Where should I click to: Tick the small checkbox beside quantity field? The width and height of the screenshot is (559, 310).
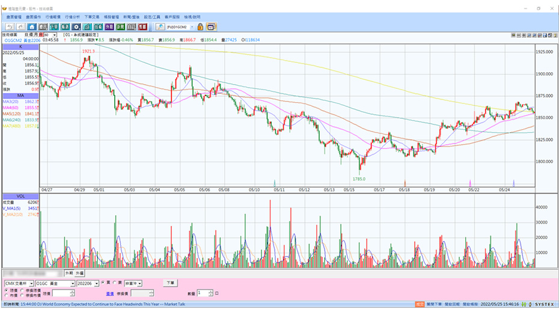coord(217,293)
